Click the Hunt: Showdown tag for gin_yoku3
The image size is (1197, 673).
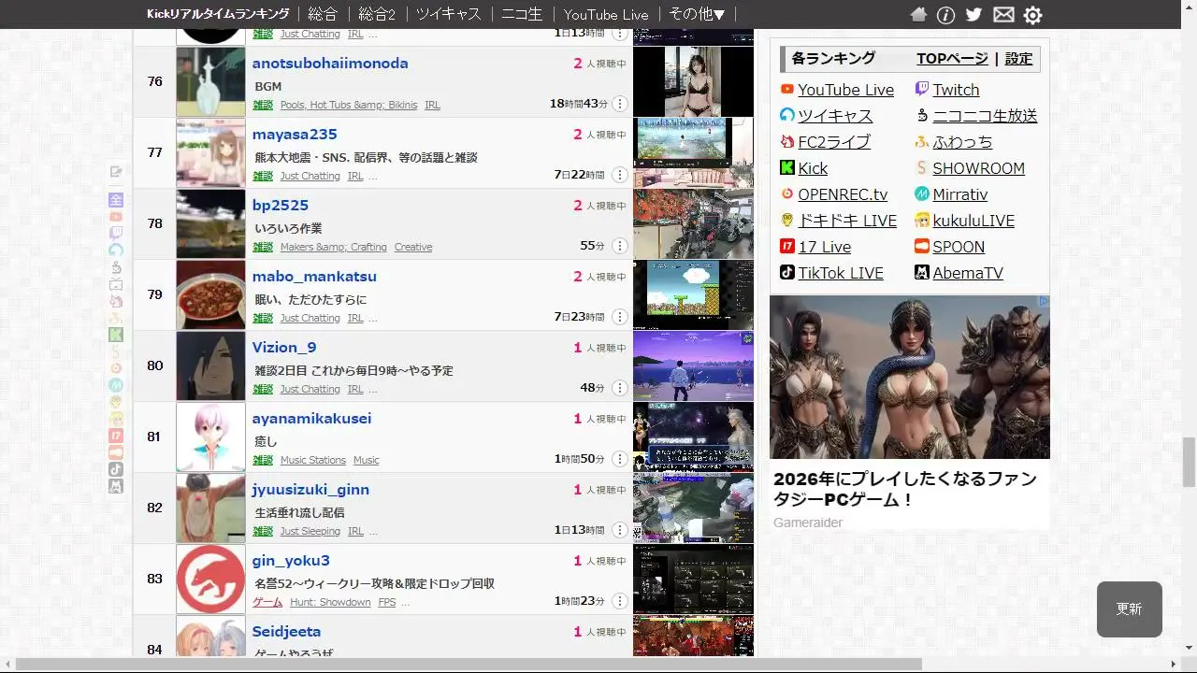(x=330, y=602)
